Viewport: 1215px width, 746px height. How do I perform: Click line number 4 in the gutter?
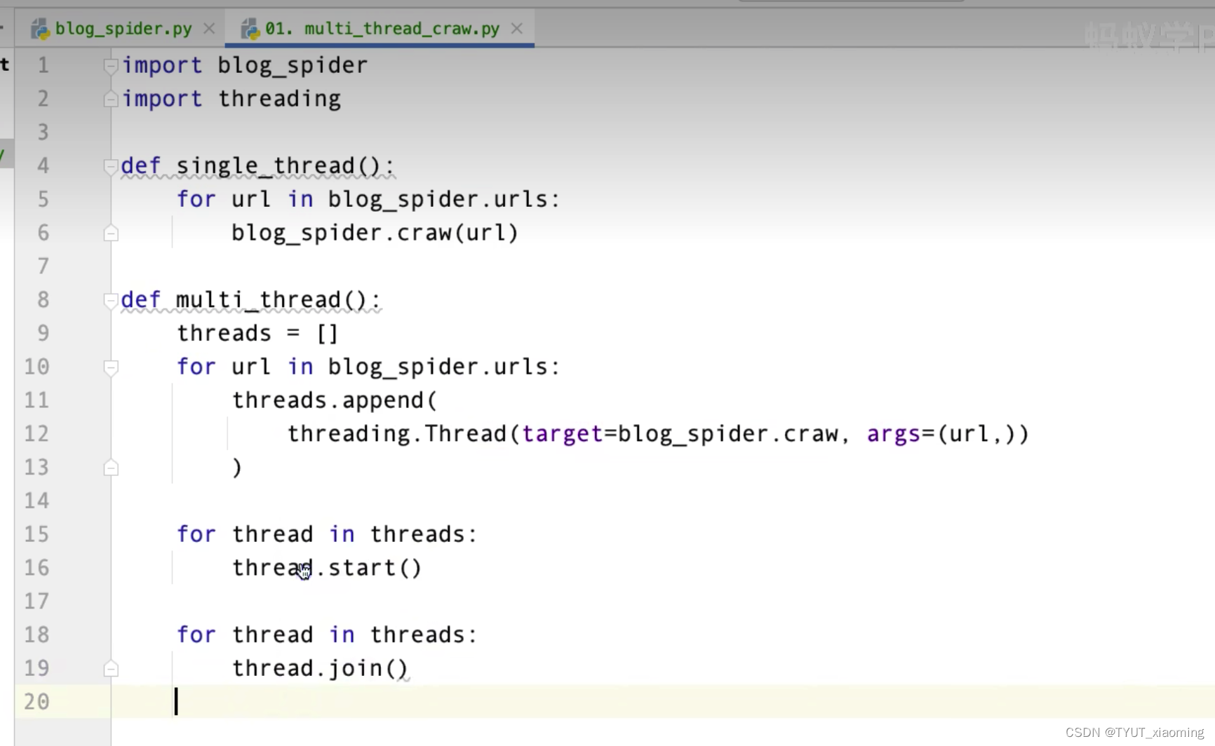click(43, 165)
